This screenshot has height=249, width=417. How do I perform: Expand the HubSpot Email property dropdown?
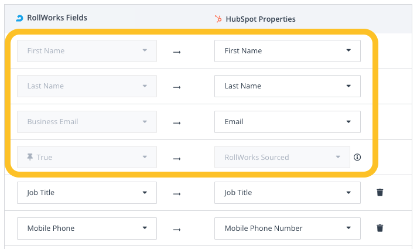point(287,122)
